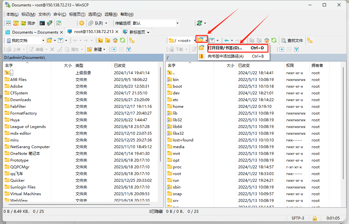Viewport: 349px width, 224px height.
Task: Close the Documents – Documents tab
Action: coord(62,32)
